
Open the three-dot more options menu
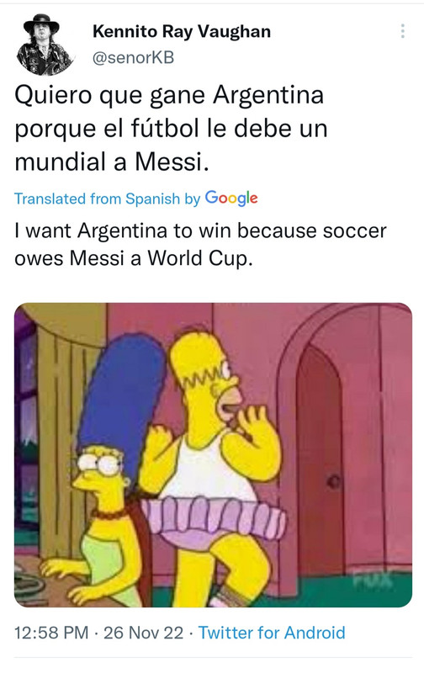pyautogui.click(x=402, y=31)
